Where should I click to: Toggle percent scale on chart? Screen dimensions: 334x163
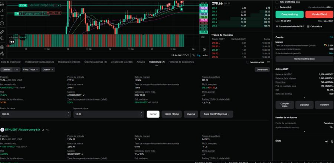193,55
